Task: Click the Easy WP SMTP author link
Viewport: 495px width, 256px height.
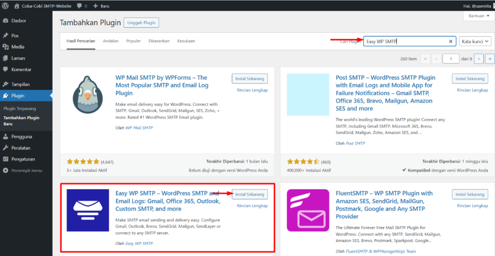Action: click(x=140, y=243)
